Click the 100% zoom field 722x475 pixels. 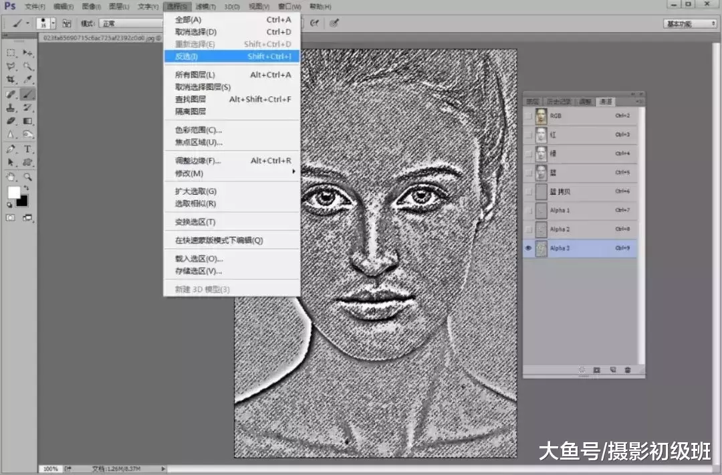(x=50, y=469)
